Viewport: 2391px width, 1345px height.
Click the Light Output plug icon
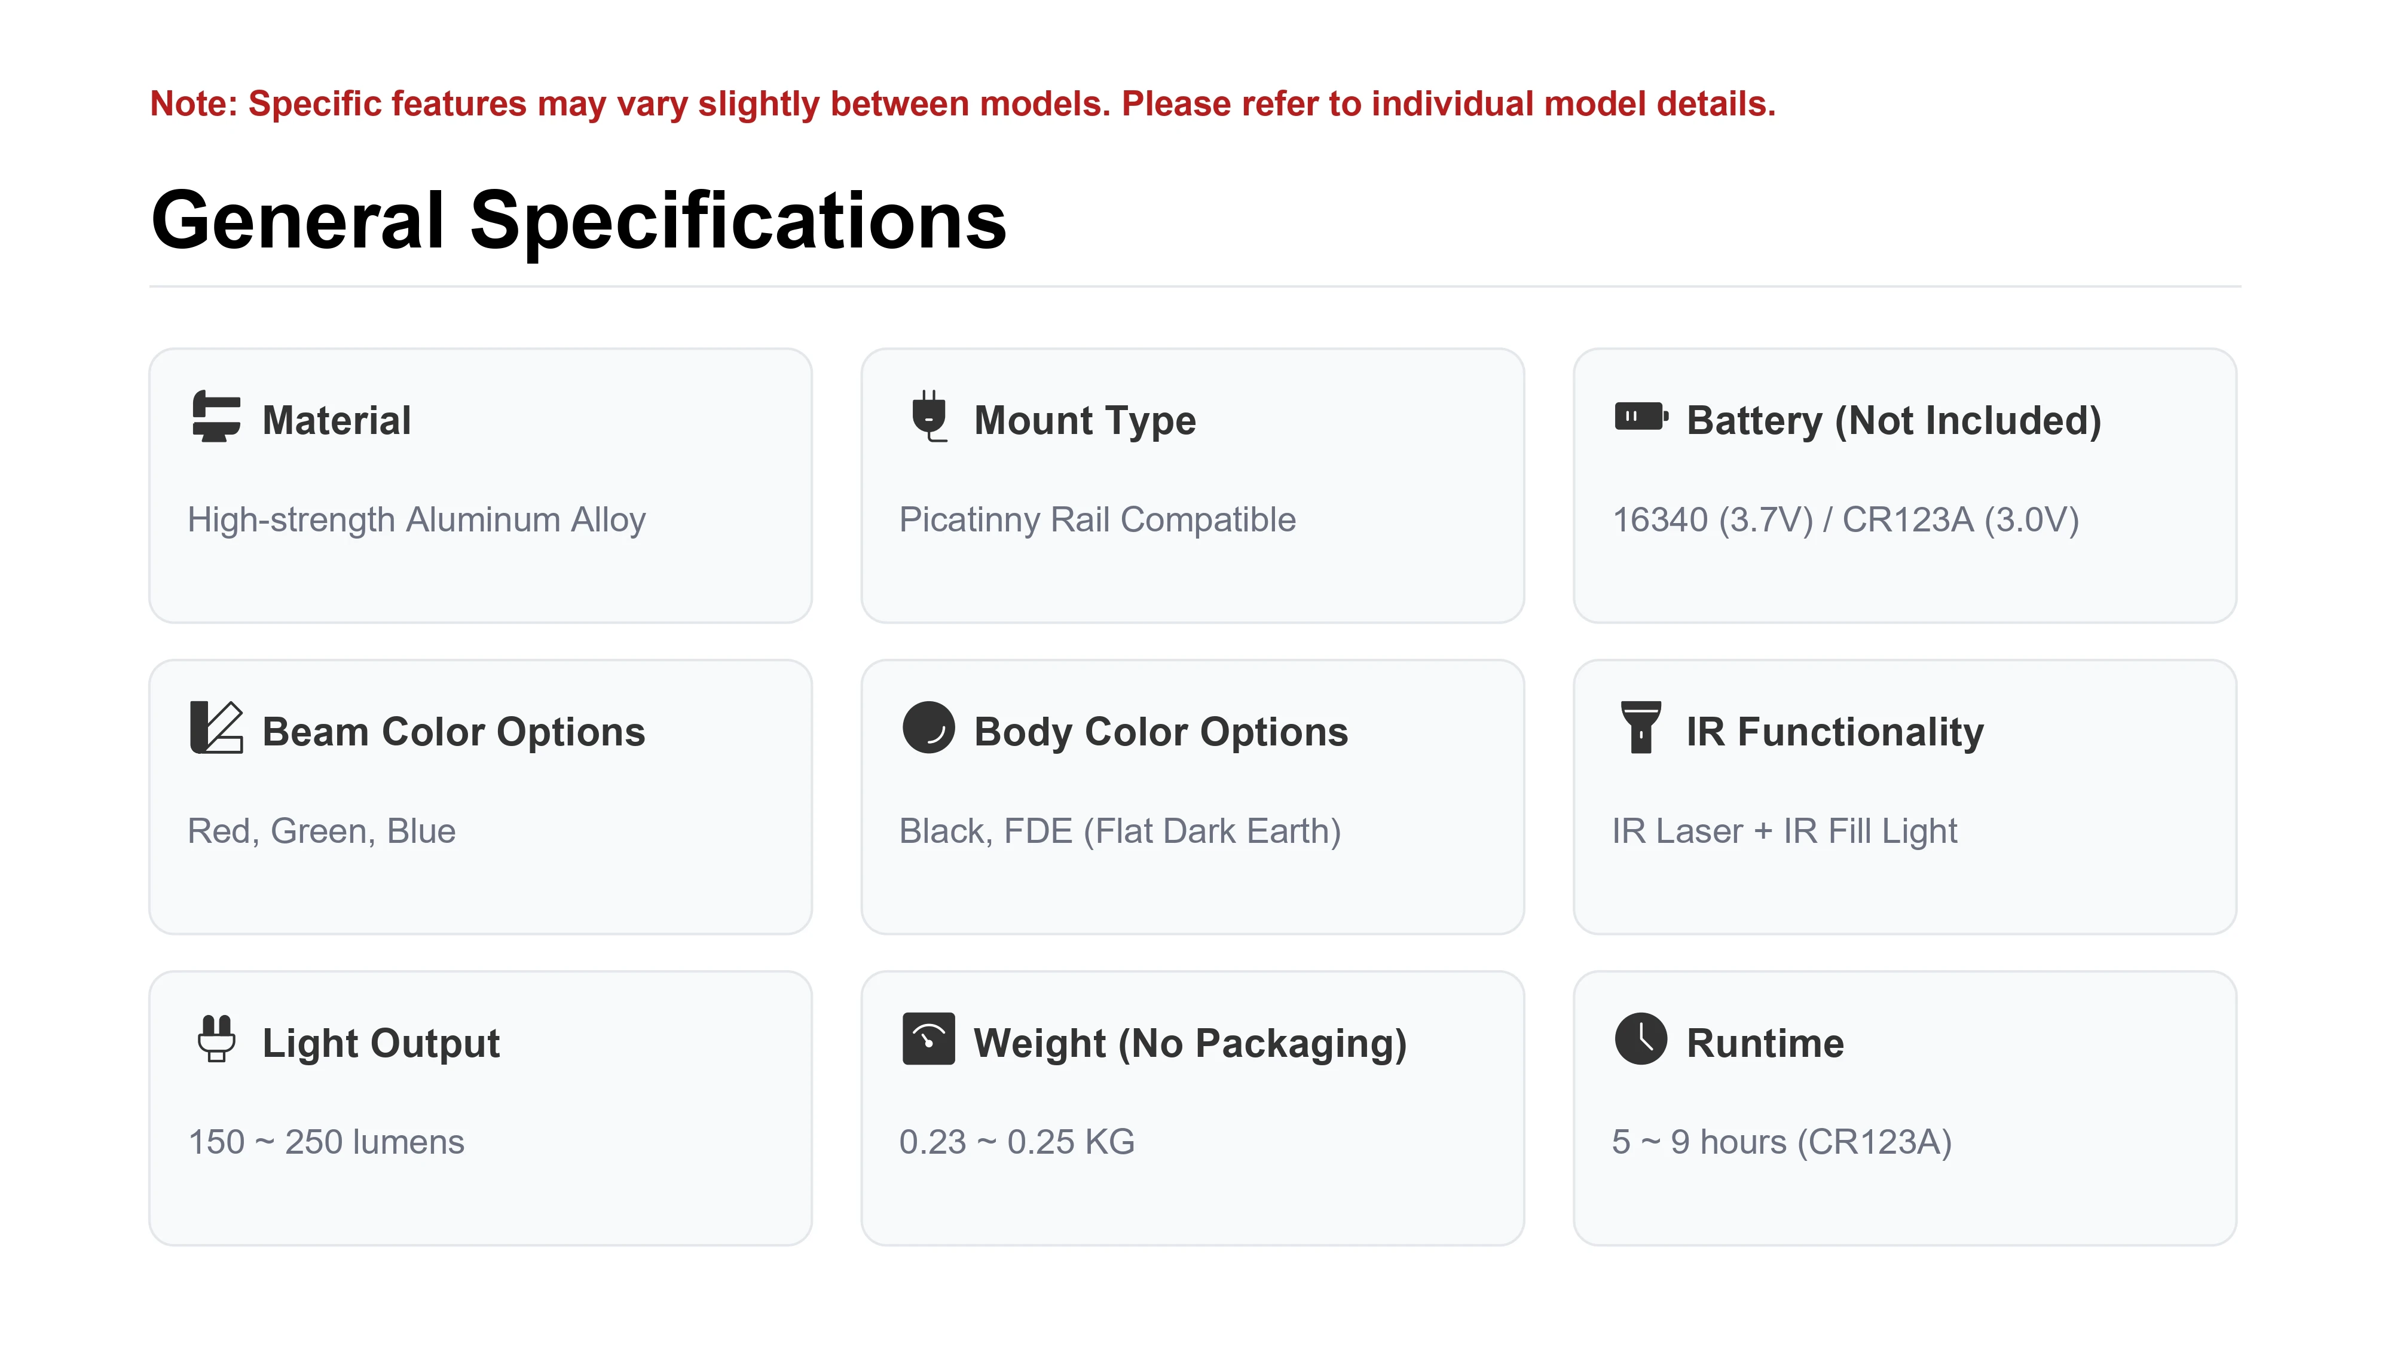pos(216,1039)
